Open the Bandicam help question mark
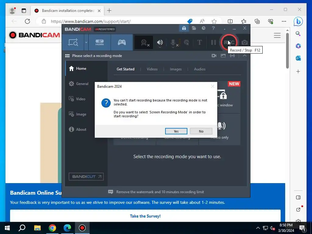The height and width of the screenshot is (234, 312). coord(213,28)
